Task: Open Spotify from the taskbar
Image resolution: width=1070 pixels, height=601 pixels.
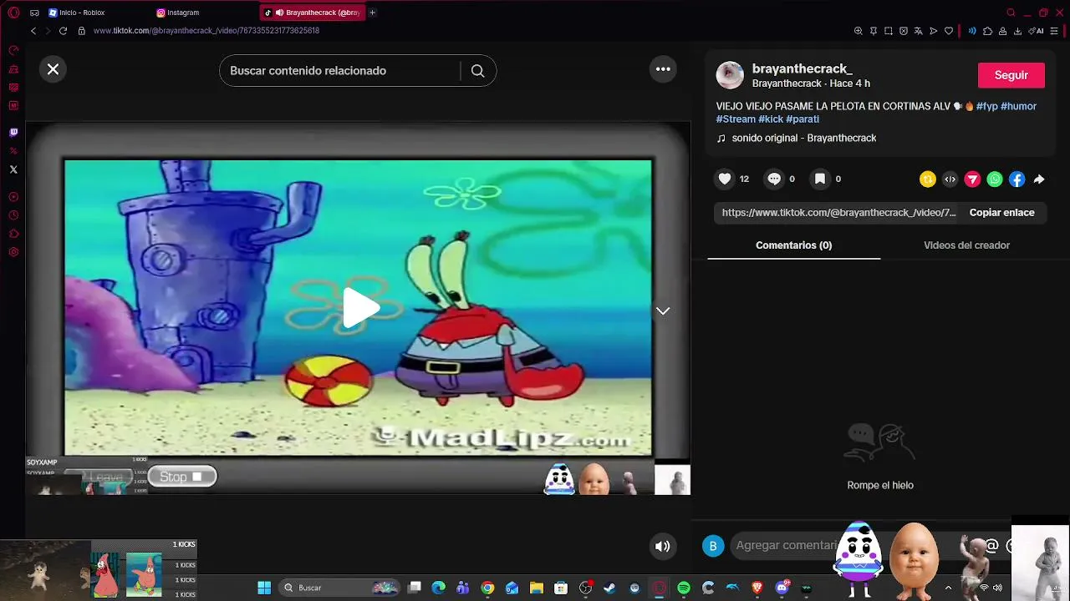Action: click(x=684, y=588)
